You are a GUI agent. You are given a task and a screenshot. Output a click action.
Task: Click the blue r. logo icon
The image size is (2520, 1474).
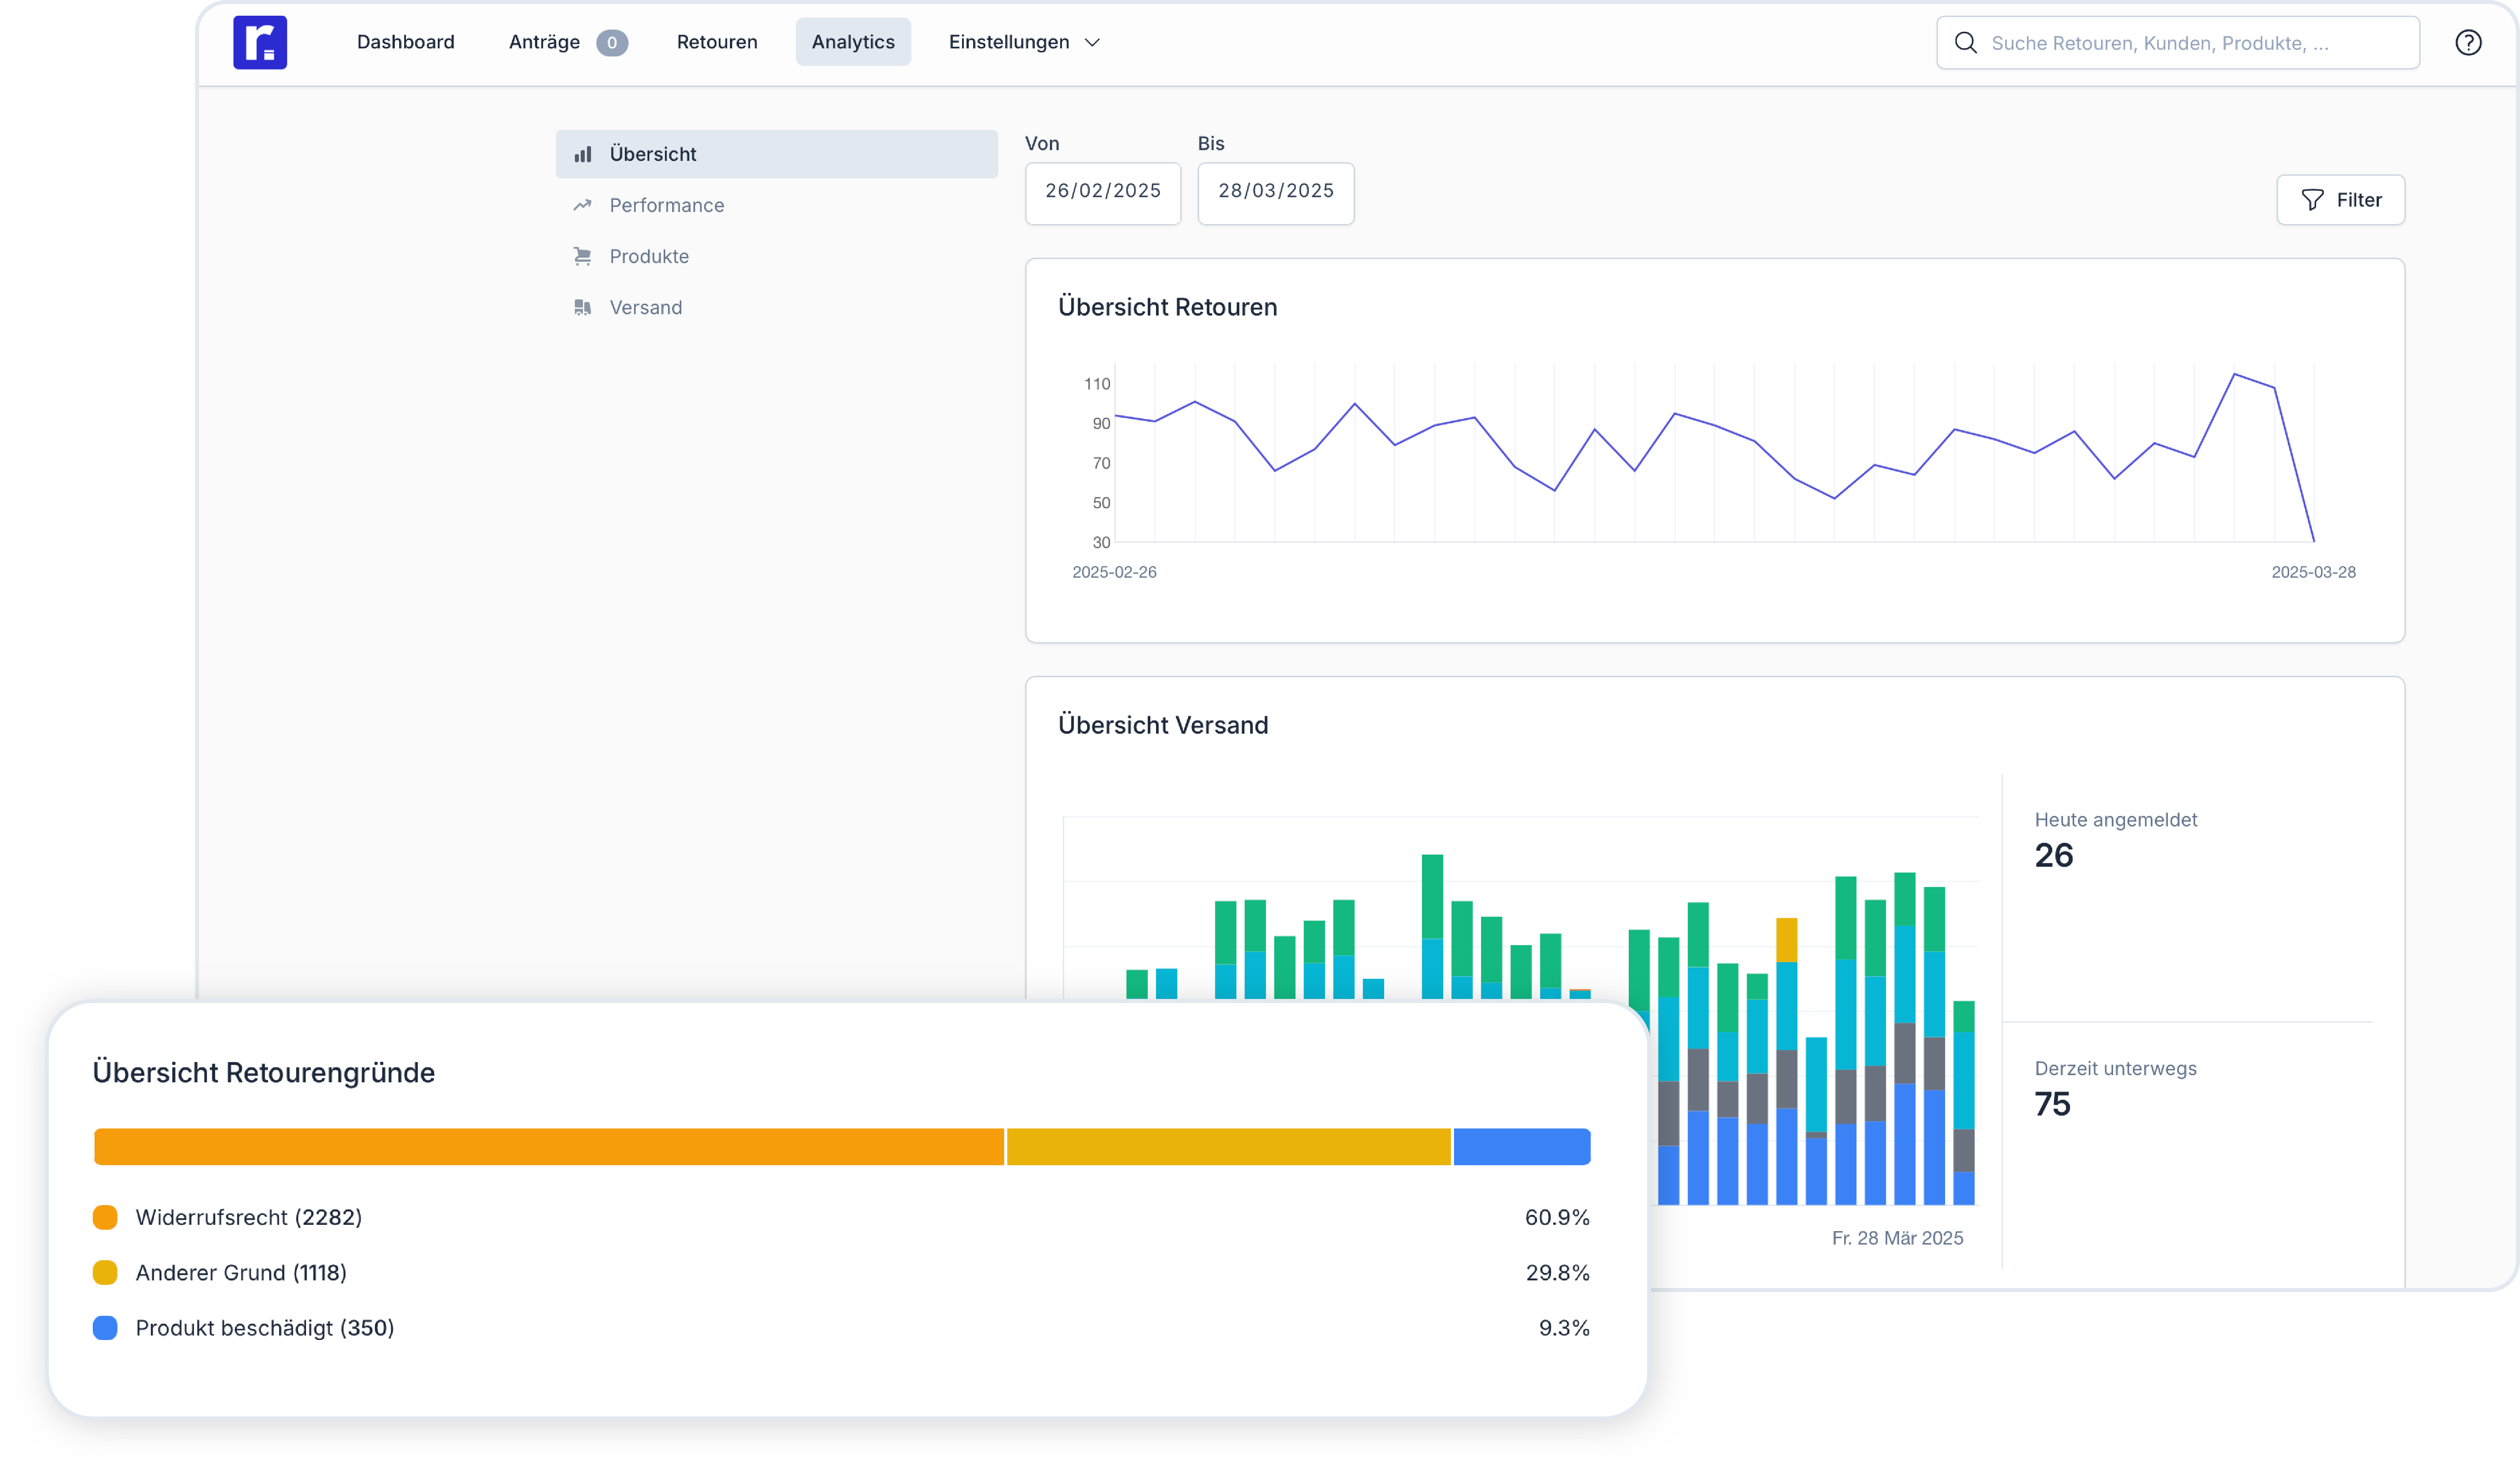(x=260, y=42)
